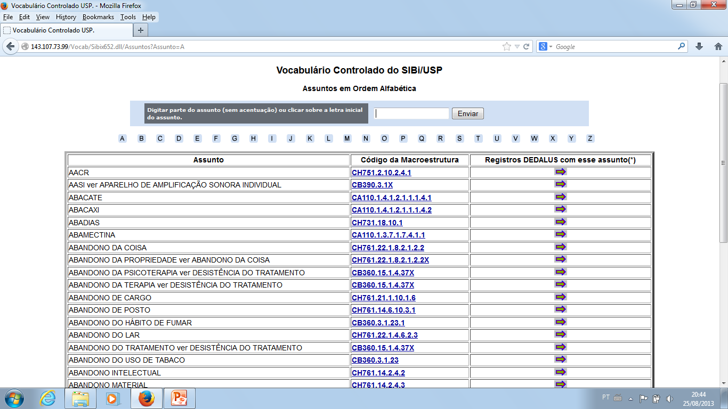Open DEDALUS records arrow for ABACAXI
Viewport: 728px width, 409px height.
(560, 209)
